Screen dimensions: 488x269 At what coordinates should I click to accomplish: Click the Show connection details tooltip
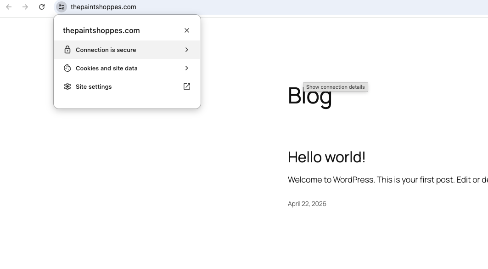click(x=336, y=87)
